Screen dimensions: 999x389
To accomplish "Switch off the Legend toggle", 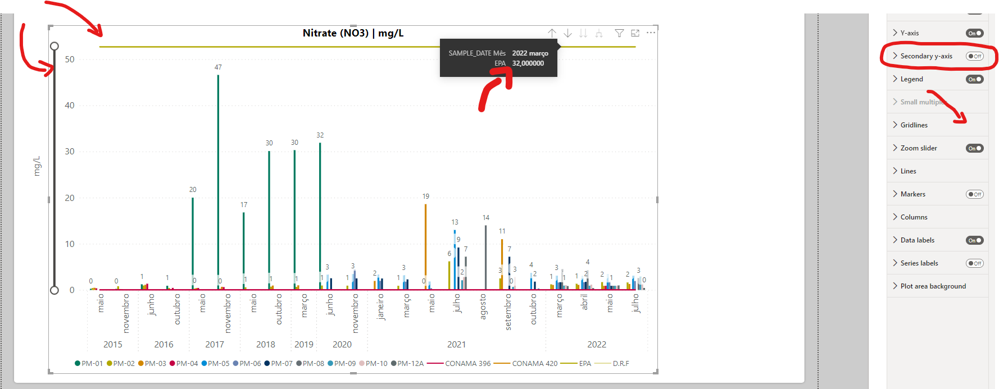I will [975, 79].
